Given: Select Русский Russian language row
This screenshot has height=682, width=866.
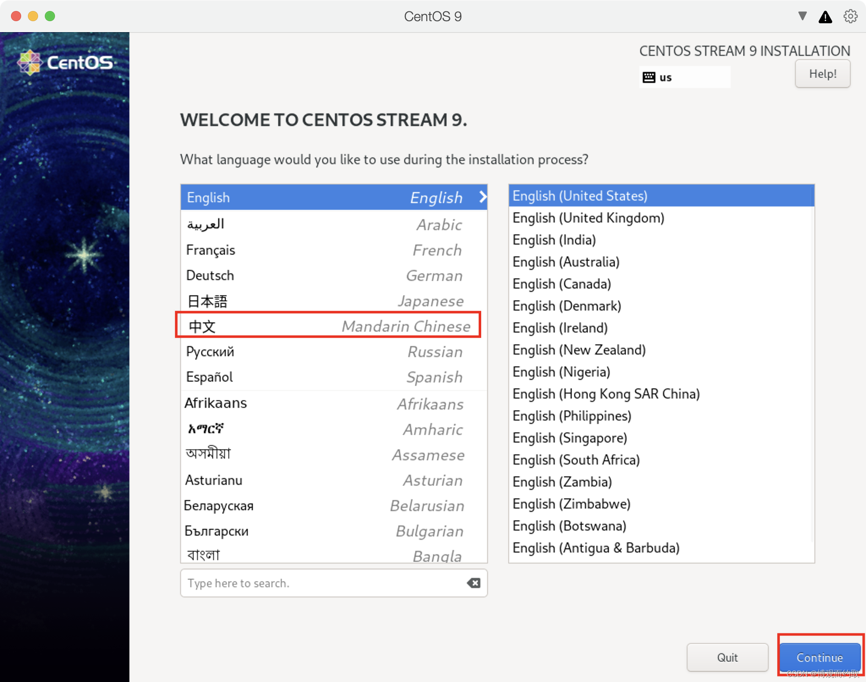Looking at the screenshot, I should pyautogui.click(x=334, y=351).
